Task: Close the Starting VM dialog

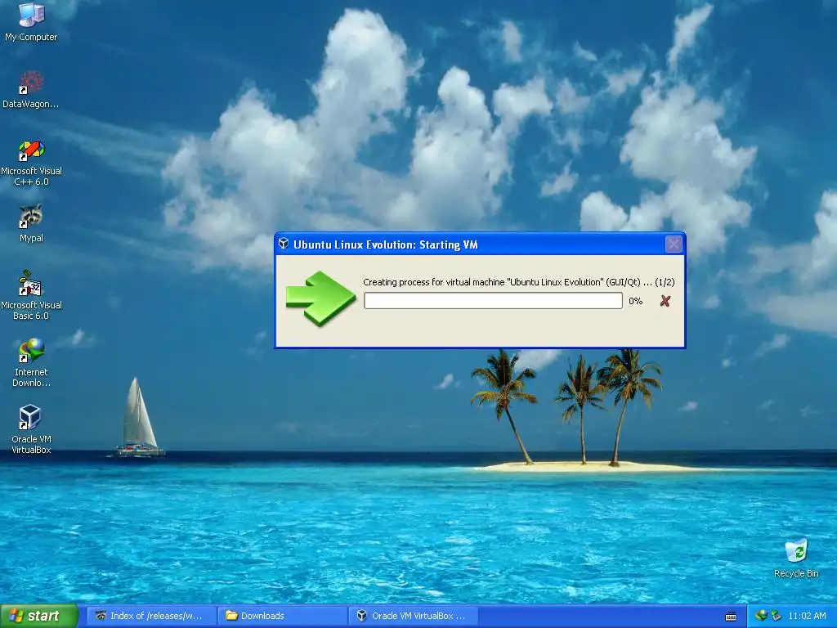Action: tap(674, 244)
